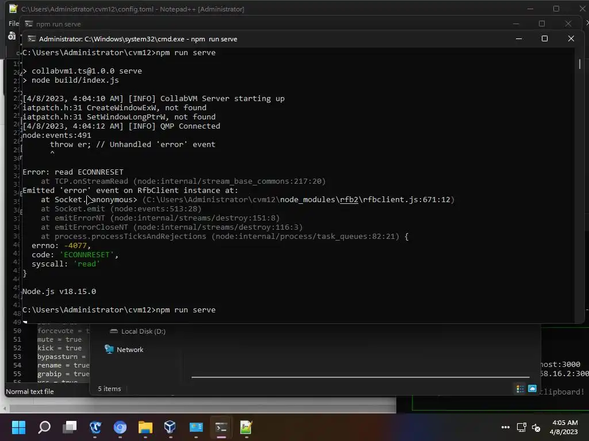Close the Notepad++ window
Viewport: 589px width, 441px height.
click(583, 9)
